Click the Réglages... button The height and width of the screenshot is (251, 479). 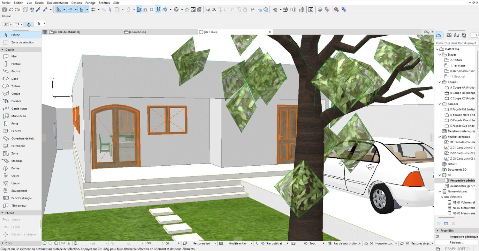(x=456, y=243)
